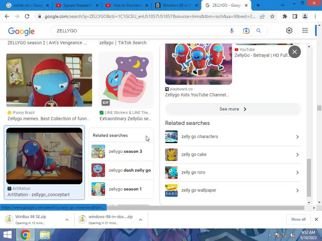
Task: Click the preview panel vertical scrollbar thumb
Action: point(309,178)
